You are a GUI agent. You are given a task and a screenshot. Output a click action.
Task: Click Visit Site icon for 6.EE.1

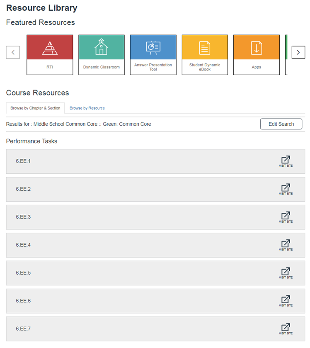click(x=286, y=161)
